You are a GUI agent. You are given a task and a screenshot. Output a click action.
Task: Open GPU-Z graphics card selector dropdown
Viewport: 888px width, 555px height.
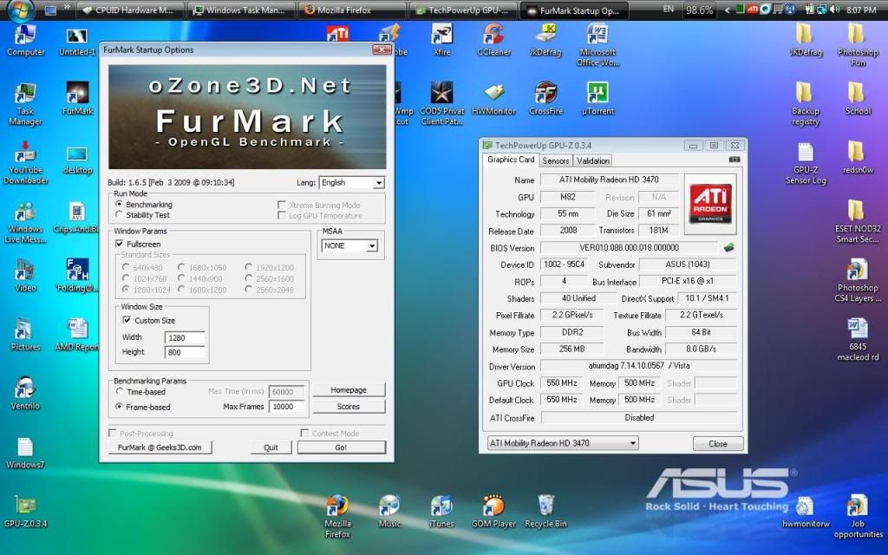coord(562,443)
